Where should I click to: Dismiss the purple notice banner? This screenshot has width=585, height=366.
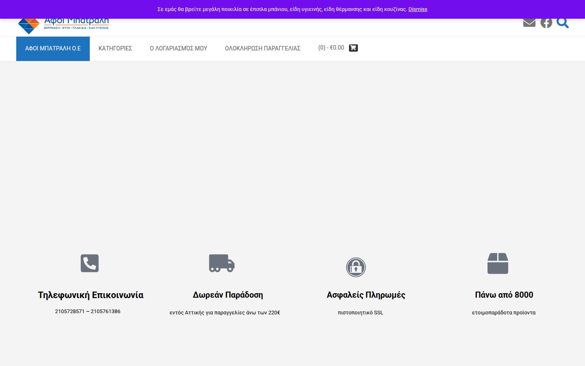(418, 9)
